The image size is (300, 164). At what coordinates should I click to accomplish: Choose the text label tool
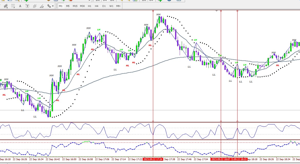[27, 6]
